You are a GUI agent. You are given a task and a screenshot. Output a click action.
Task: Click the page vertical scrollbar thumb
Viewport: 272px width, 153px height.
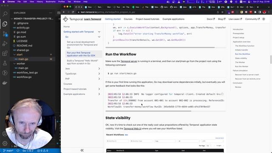click(x=271, y=59)
